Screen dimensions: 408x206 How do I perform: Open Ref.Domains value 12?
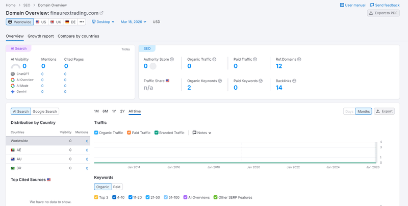pos(278,66)
